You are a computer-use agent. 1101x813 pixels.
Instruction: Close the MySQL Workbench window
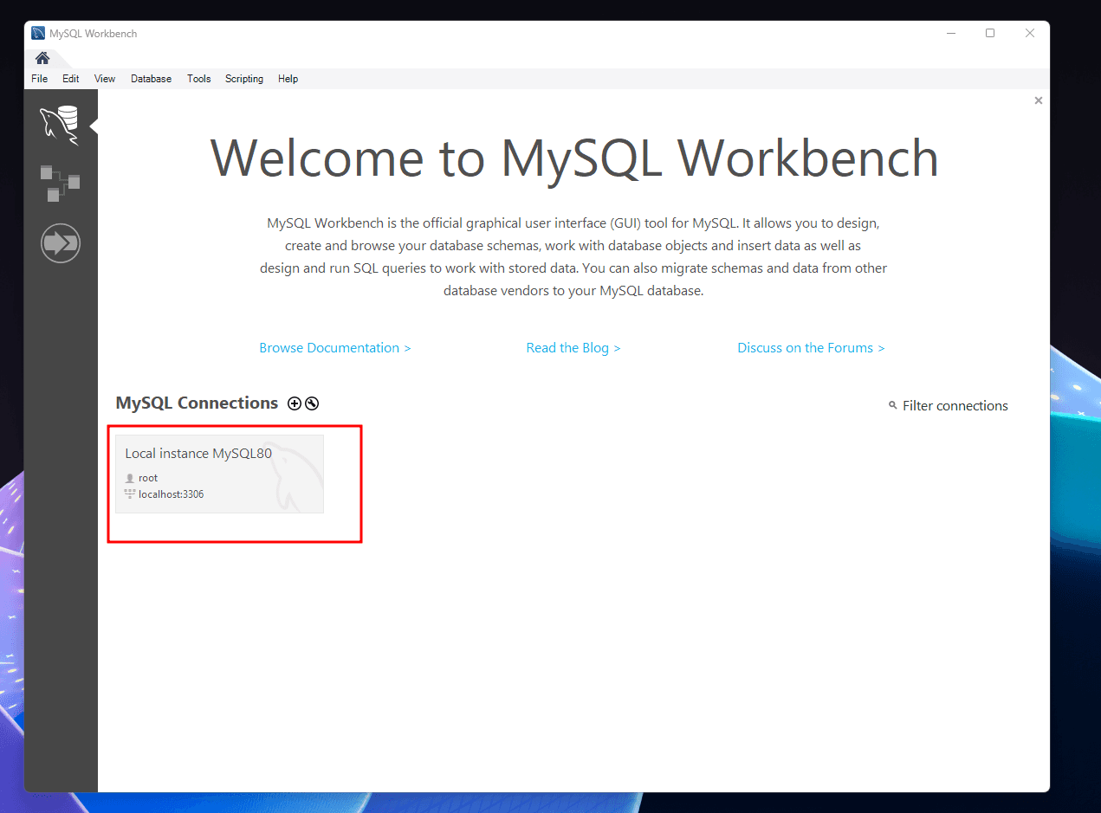pyautogui.click(x=1030, y=34)
